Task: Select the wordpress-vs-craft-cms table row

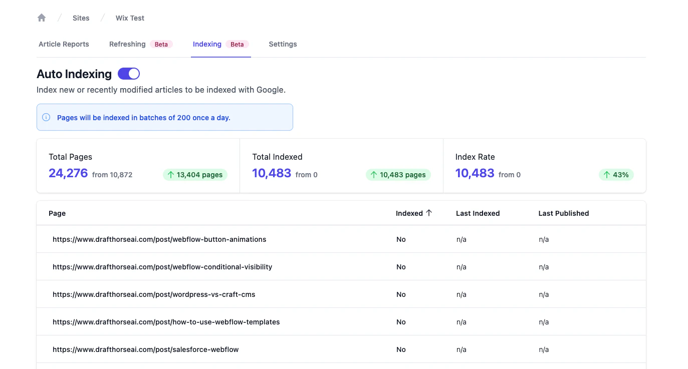Action: pyautogui.click(x=154, y=294)
